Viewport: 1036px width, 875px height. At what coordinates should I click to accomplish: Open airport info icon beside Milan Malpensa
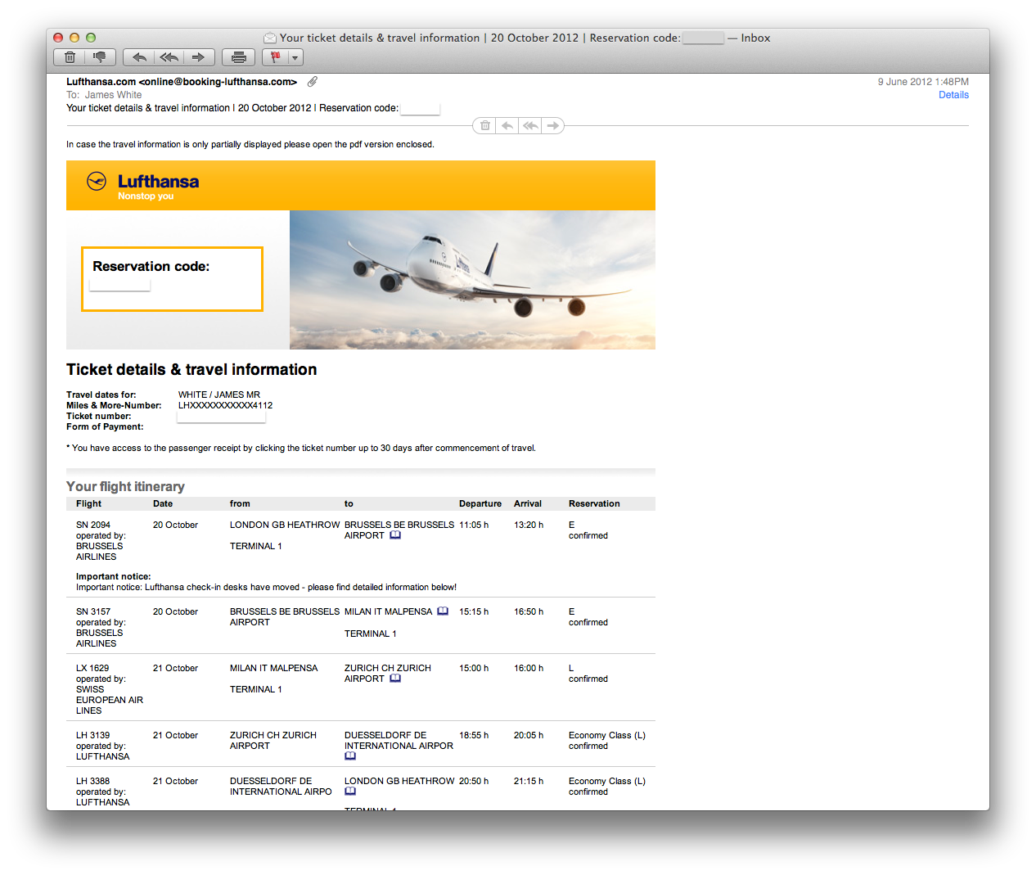443,611
